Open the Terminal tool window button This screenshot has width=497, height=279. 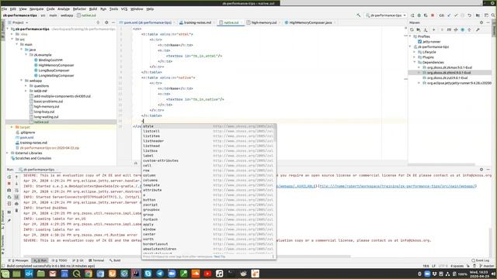click(96, 260)
